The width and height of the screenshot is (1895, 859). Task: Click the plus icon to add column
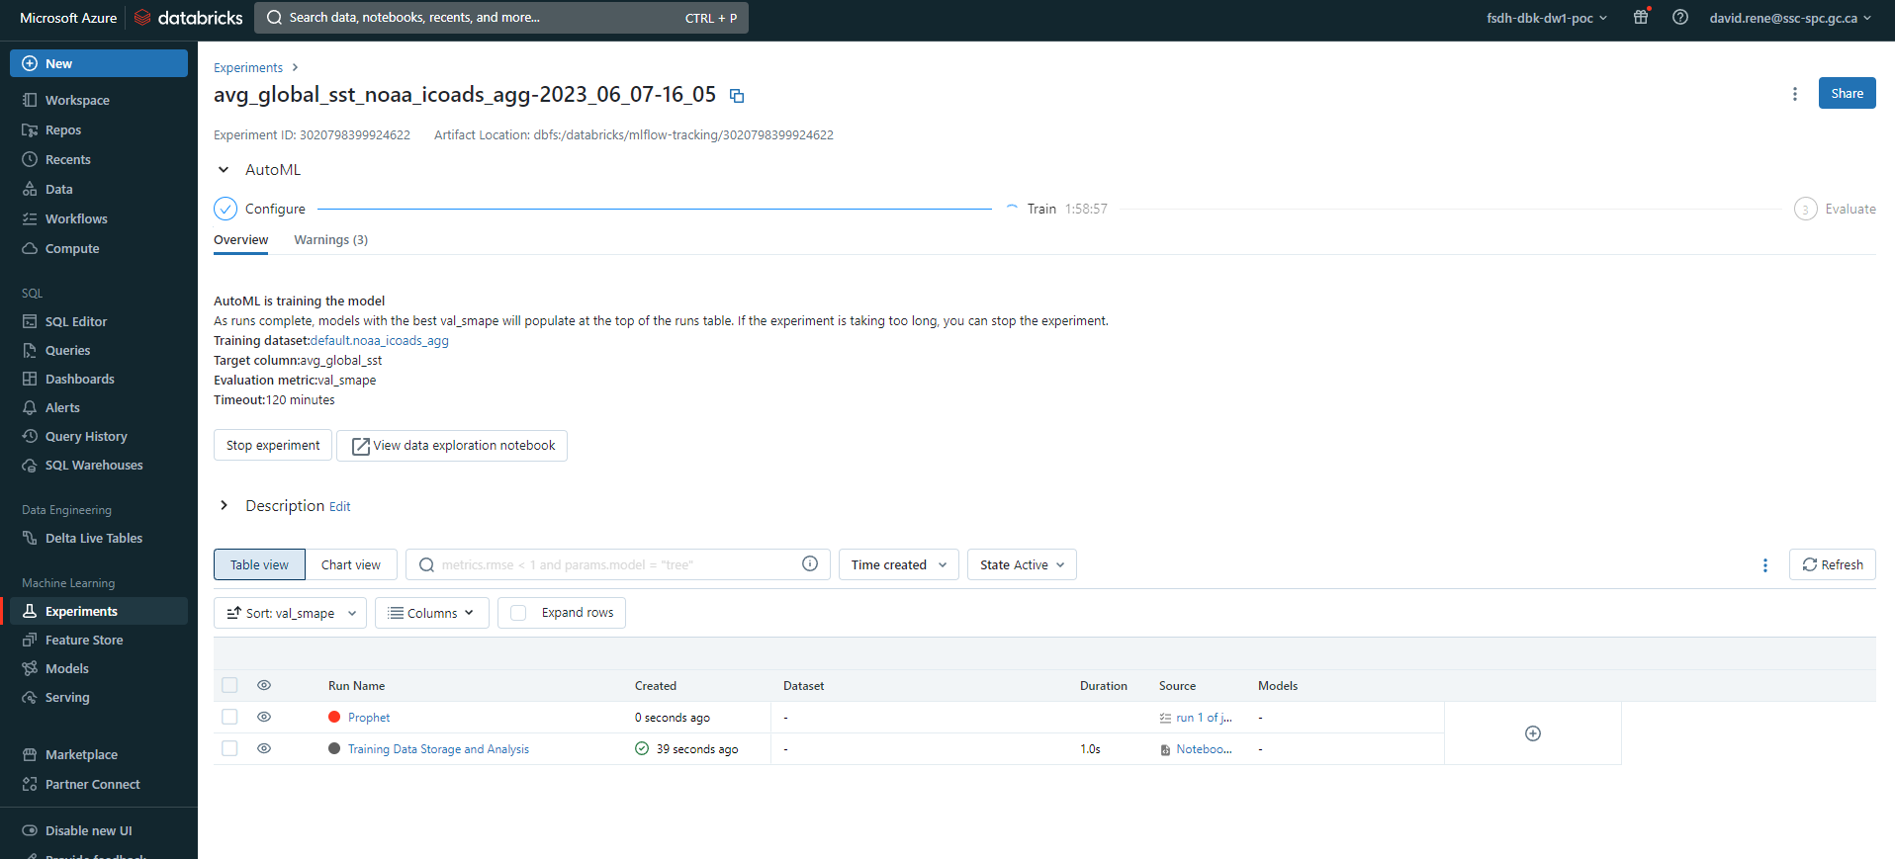tap(1532, 733)
